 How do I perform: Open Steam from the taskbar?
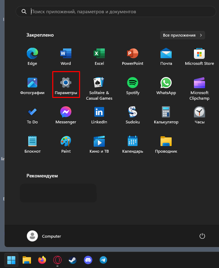(x=73, y=260)
